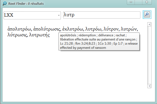Click the Root Finder title bar icon

click(5, 4)
